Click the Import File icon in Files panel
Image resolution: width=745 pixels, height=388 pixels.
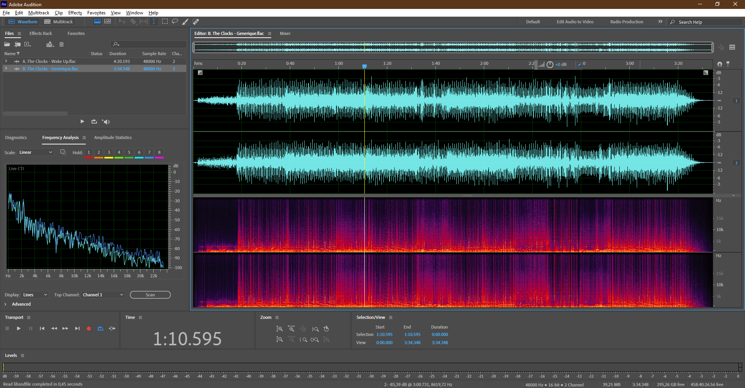coord(17,44)
